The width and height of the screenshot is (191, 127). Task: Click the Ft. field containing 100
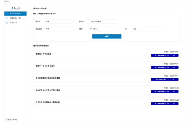click(146, 29)
